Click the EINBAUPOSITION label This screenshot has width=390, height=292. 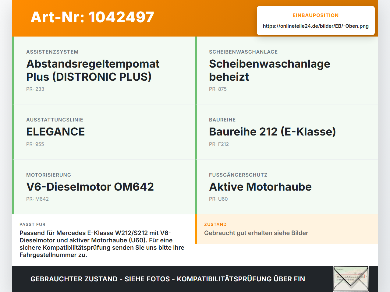(x=316, y=15)
